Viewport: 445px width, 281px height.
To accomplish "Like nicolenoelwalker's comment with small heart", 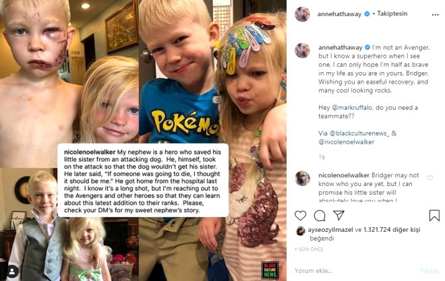I will pos(430,178).
